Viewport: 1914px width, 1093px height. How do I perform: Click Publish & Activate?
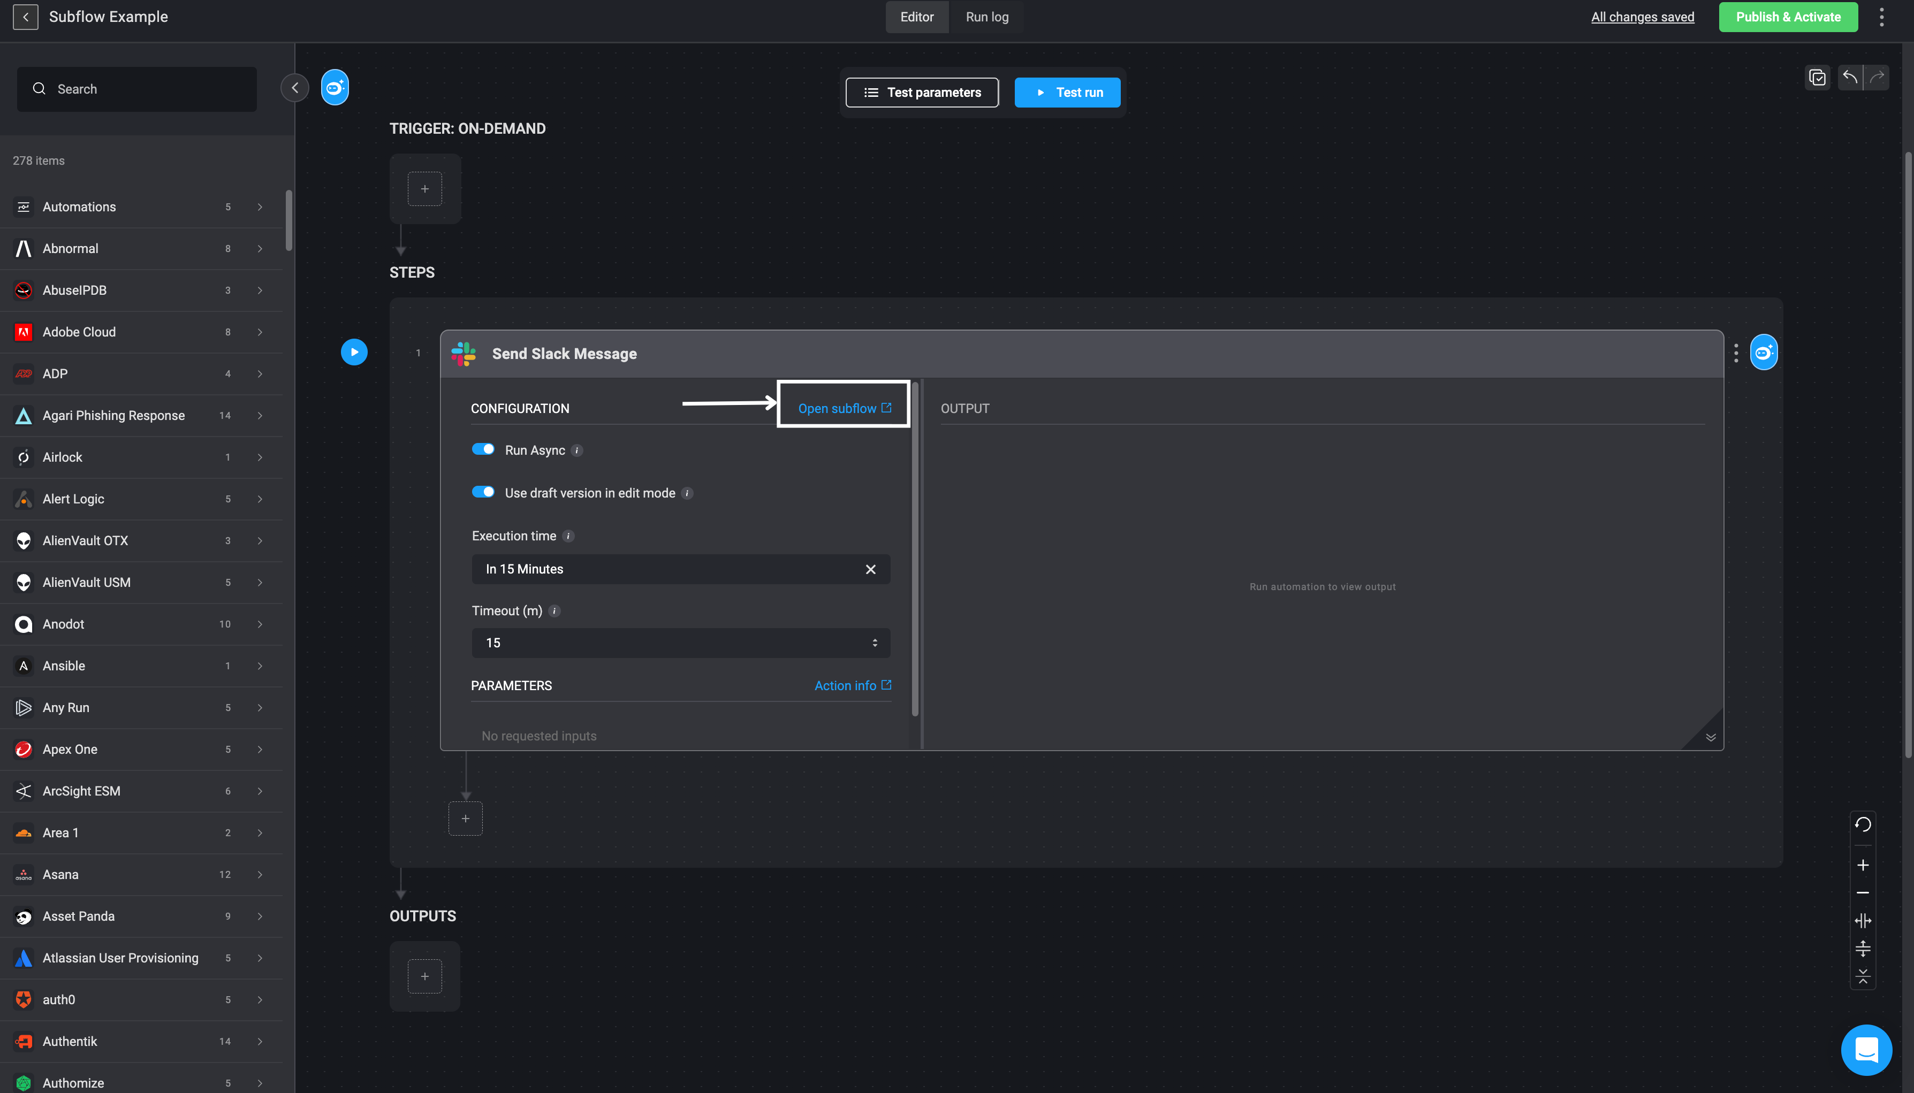click(x=1788, y=17)
